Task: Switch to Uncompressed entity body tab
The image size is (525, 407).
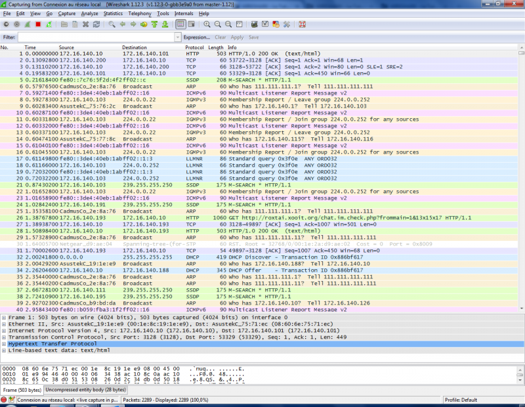Action: (85, 389)
